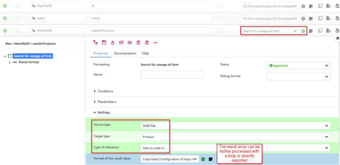This screenshot has width=340, height=165.
Task: Duplicate the name row with copy icon
Action: (x=320, y=19)
